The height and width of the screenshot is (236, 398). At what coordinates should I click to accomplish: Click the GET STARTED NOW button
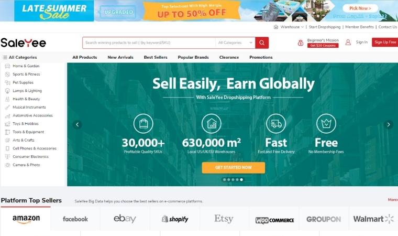pyautogui.click(x=234, y=168)
